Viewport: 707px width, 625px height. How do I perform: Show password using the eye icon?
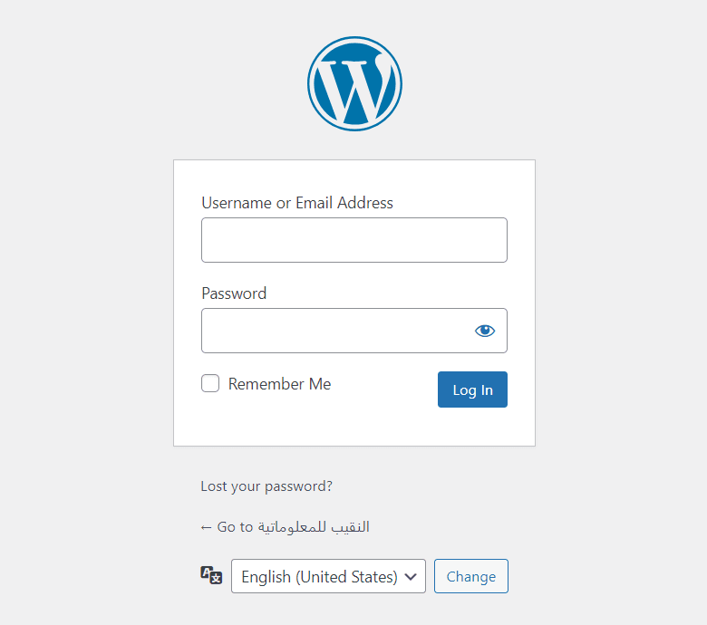click(485, 331)
